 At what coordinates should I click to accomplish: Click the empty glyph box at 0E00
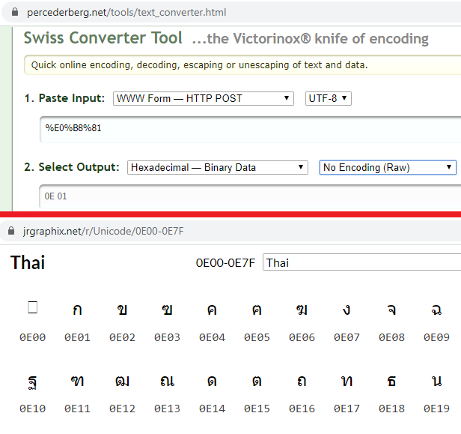(x=32, y=307)
